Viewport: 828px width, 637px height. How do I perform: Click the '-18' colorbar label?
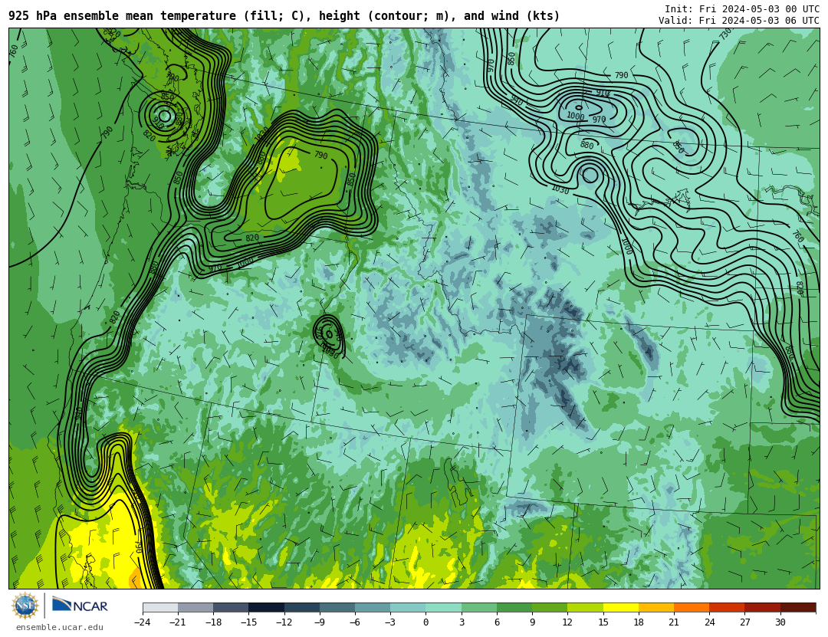tap(213, 622)
